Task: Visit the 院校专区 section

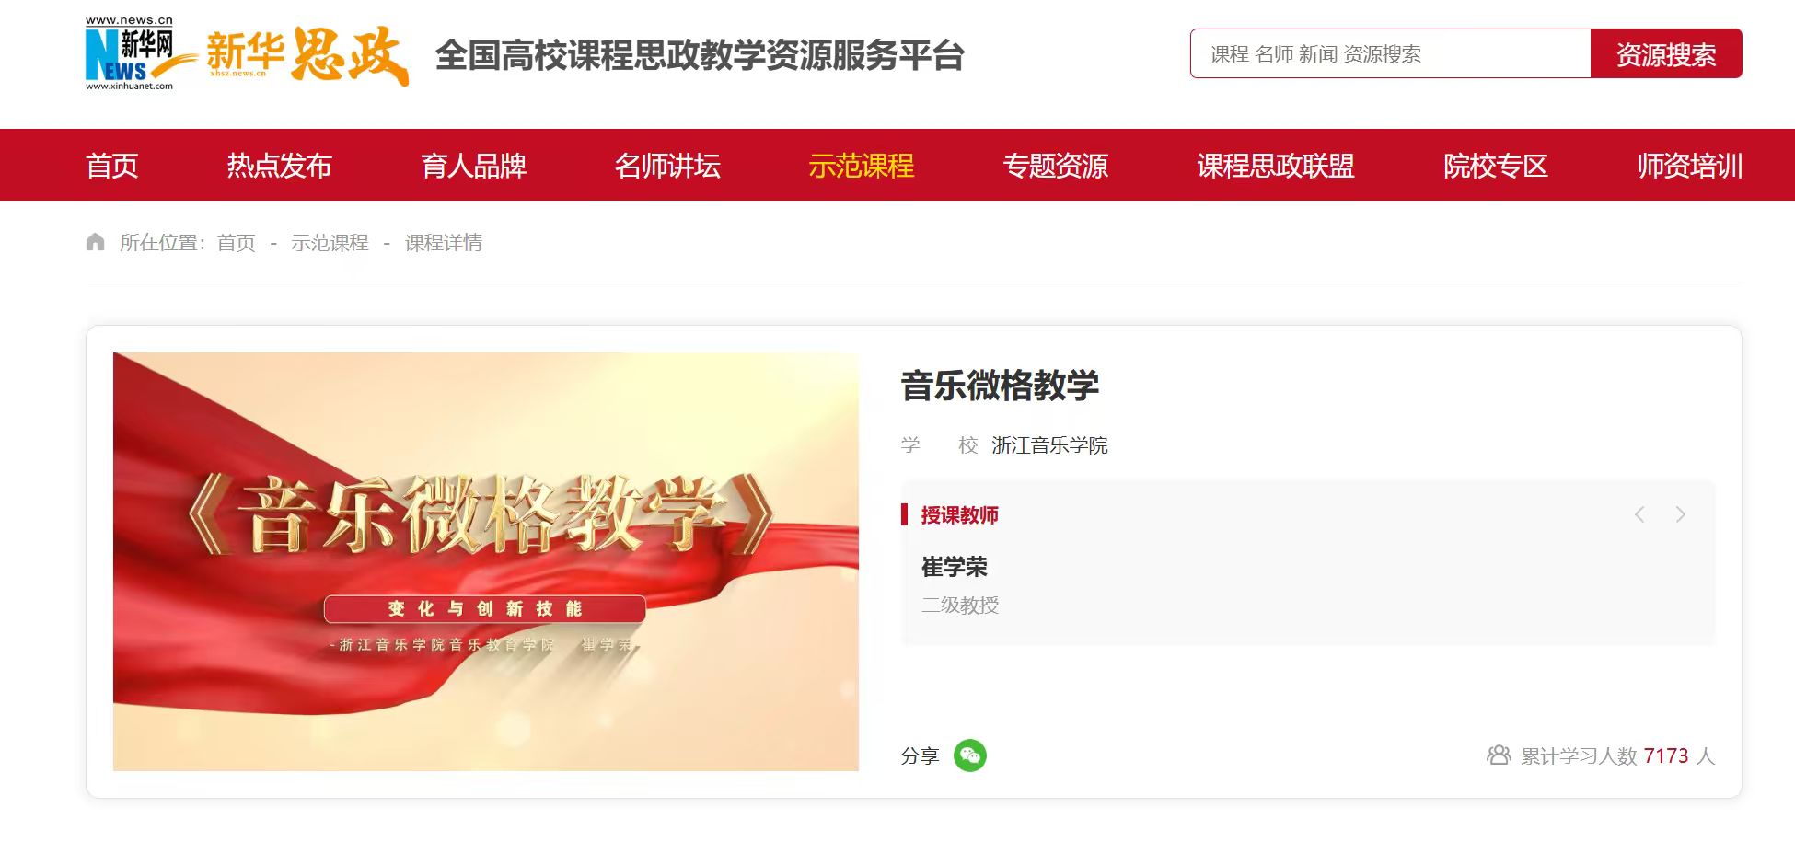Action: tap(1496, 166)
